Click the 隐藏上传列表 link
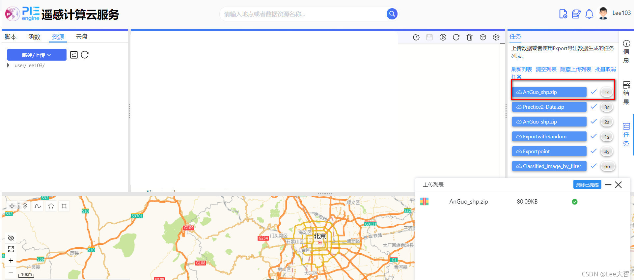The width and height of the screenshot is (634, 280). (576, 69)
